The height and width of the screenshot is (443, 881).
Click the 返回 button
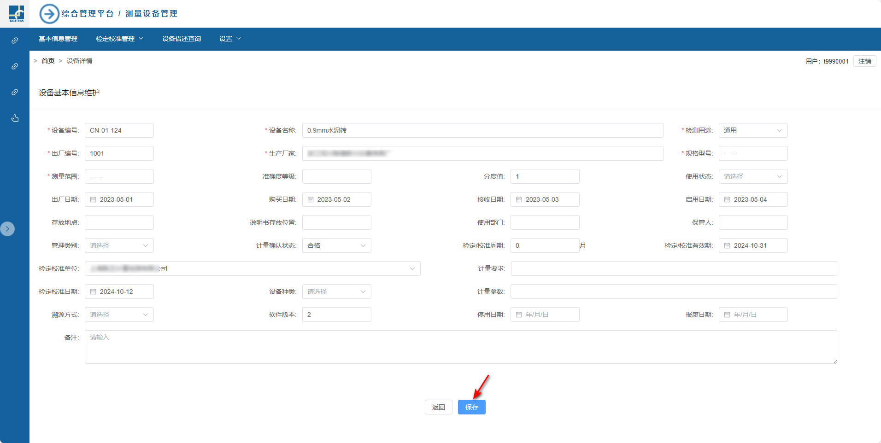pyautogui.click(x=438, y=407)
